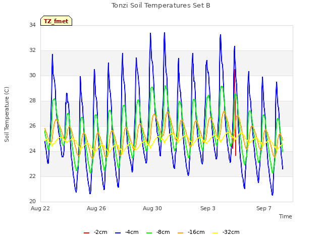
Task: Click the Soil Temperature (C) axis label
Action: [7, 114]
